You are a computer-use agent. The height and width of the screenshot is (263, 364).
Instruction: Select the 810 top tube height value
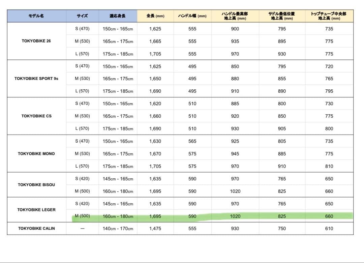click(x=329, y=166)
